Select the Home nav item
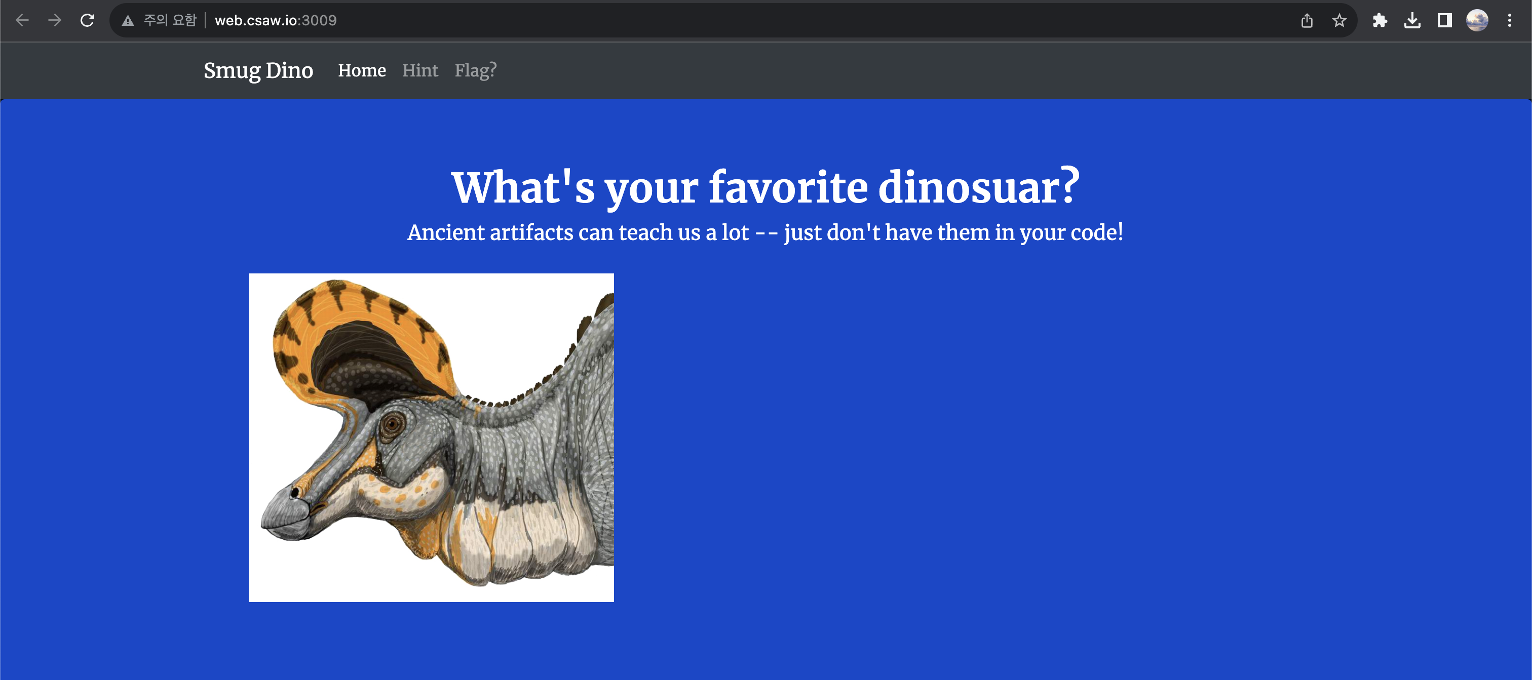 [x=362, y=70]
